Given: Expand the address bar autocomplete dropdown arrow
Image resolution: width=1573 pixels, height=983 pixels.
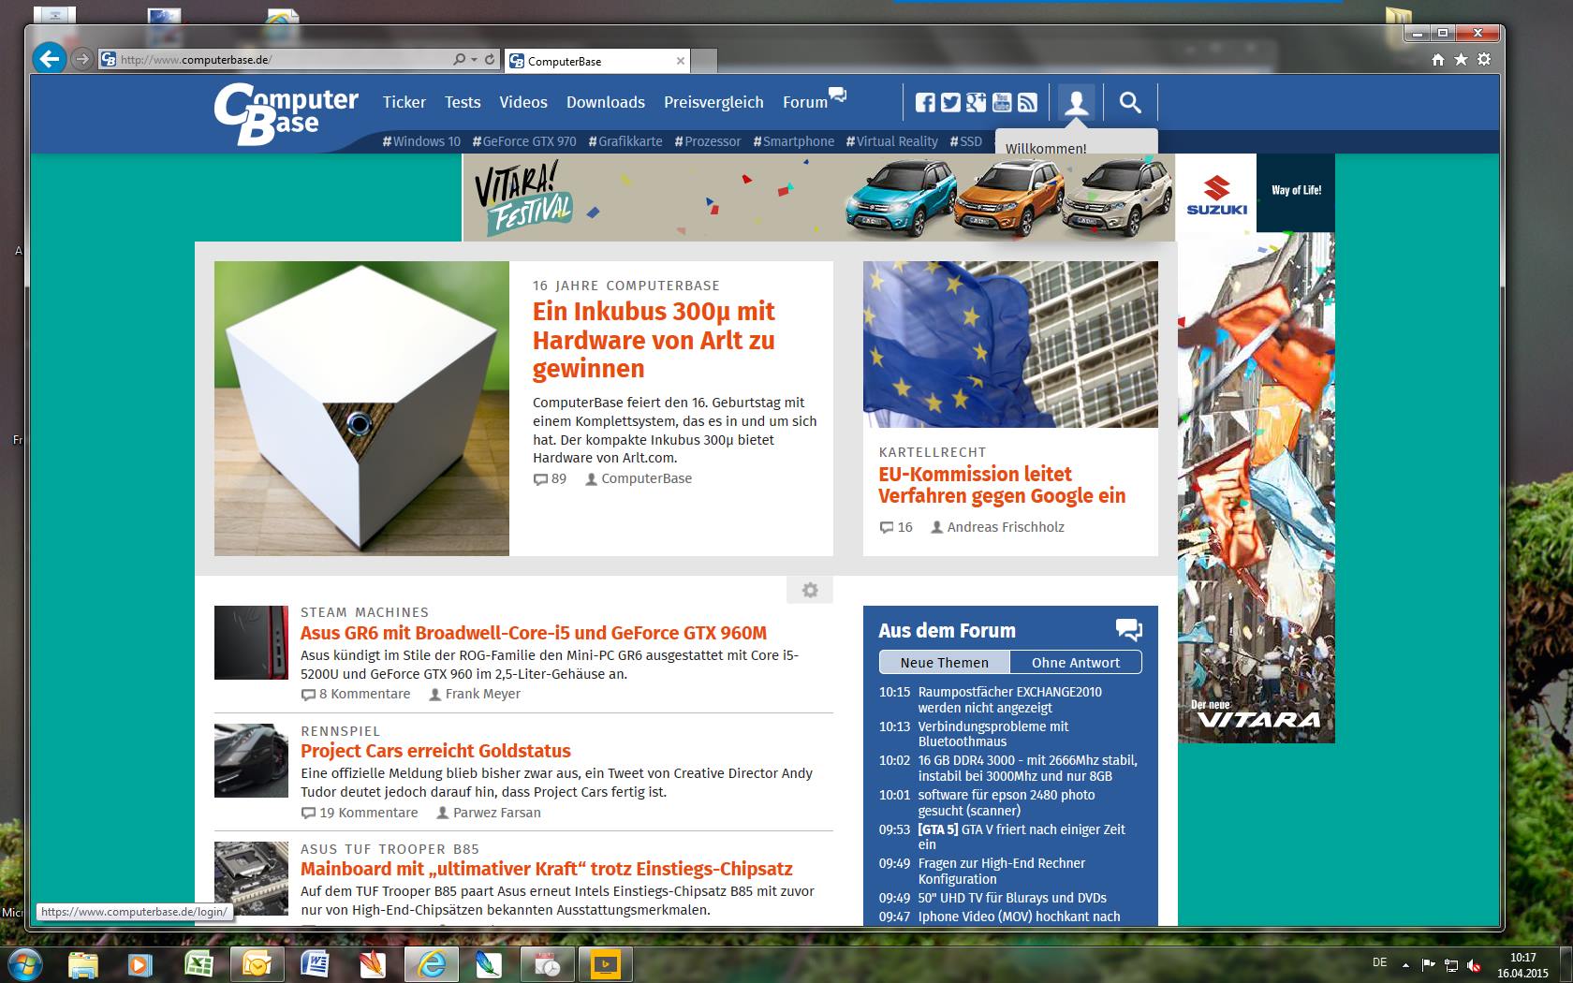Looking at the screenshot, I should tap(474, 60).
